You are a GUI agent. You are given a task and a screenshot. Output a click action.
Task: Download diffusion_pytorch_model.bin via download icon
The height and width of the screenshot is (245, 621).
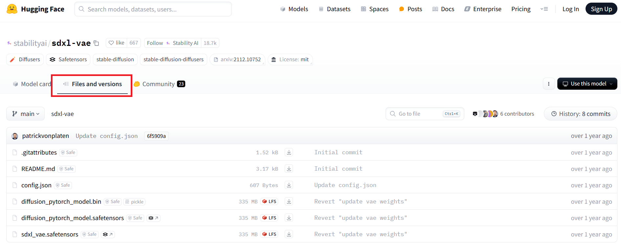point(289,201)
